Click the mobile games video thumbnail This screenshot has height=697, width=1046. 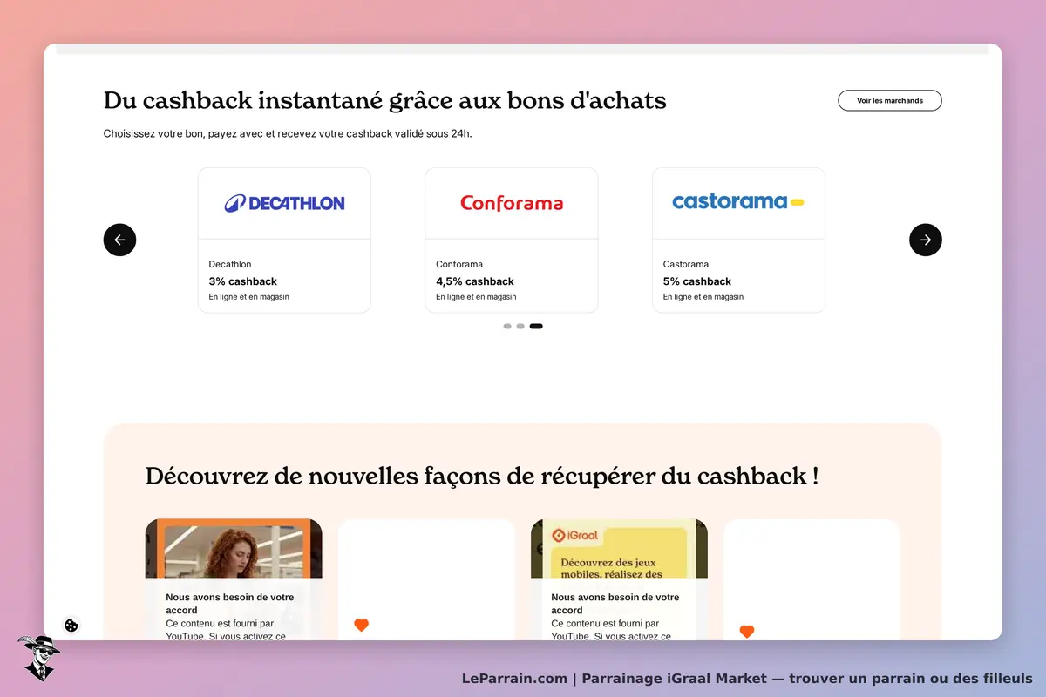(619, 549)
